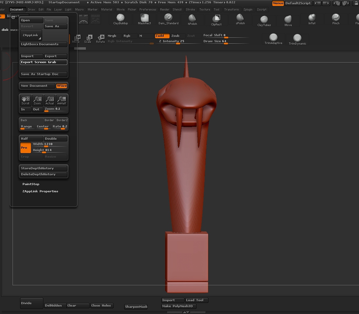Click the Load Tool button

click(197, 300)
